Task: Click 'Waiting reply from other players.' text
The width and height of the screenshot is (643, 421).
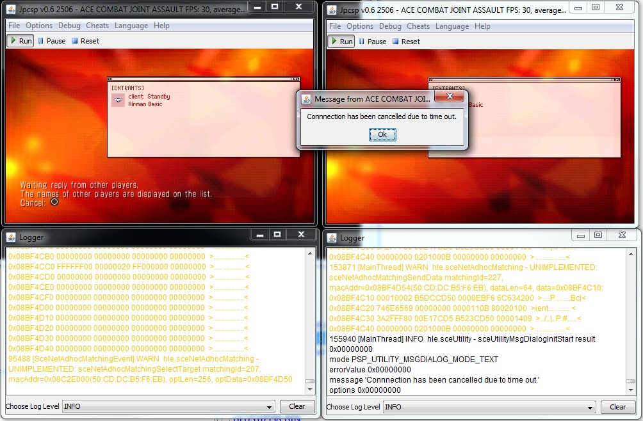Action: tap(79, 185)
